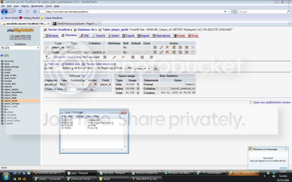Screen dimensions: 292x182
Task: Open the address bar history dropdown arrow
Action: pyautogui.click(x=229, y=11)
